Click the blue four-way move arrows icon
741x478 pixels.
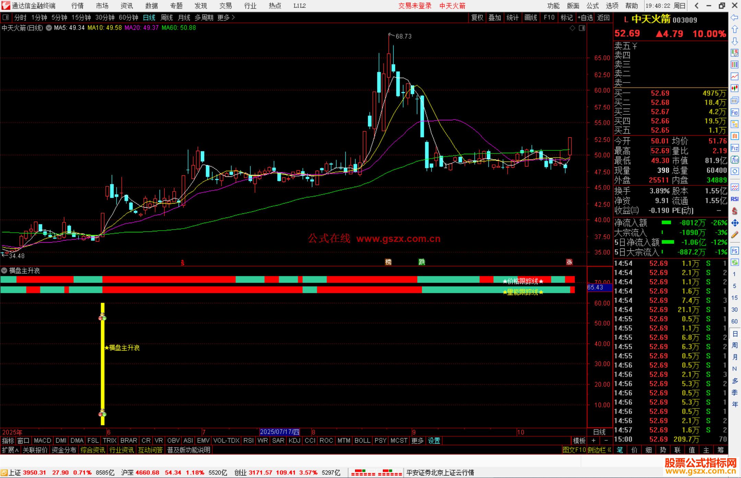click(734, 223)
